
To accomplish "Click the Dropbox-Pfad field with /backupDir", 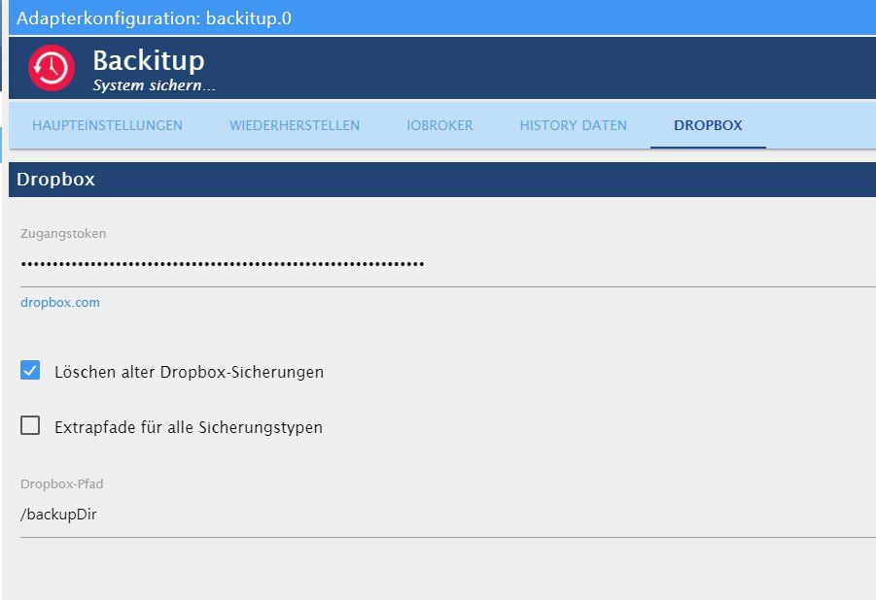I will click(x=448, y=514).
